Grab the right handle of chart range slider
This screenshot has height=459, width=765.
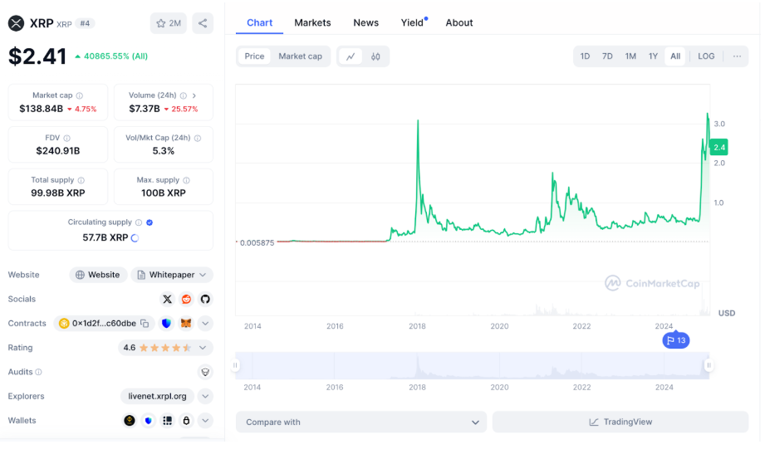point(709,365)
